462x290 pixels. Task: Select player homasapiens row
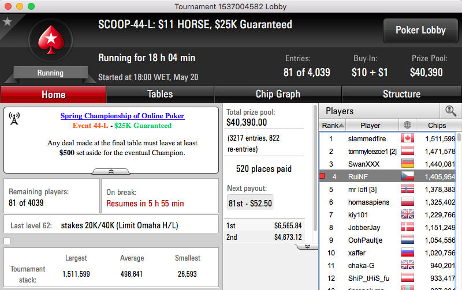click(388, 202)
